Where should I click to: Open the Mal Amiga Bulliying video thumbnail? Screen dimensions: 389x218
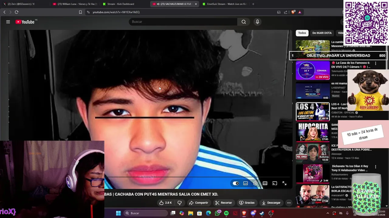point(313,153)
